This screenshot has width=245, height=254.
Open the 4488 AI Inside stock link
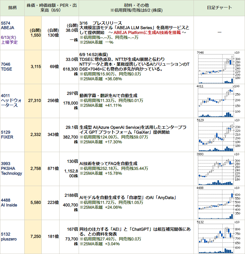click(9, 203)
